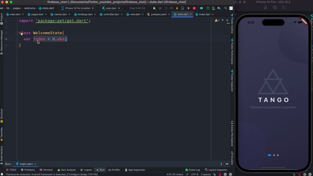Open the Problems tool window
Screen dimensions: 313x176
(28, 170)
